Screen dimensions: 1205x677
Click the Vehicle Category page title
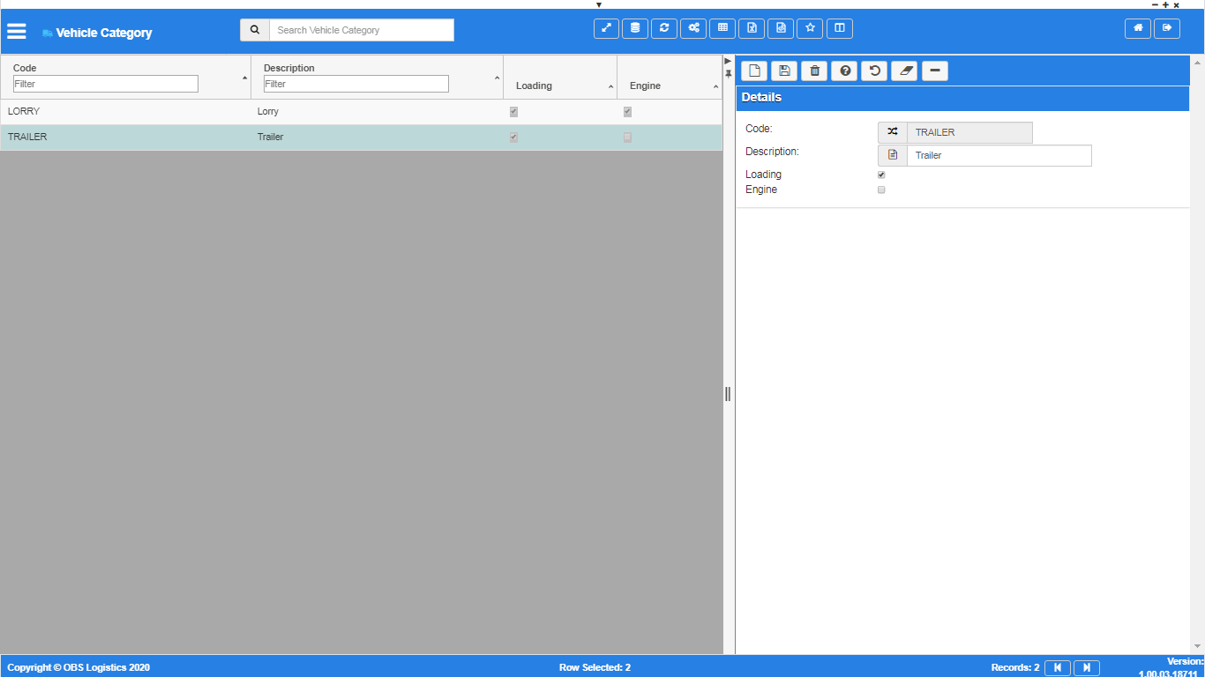coord(104,33)
